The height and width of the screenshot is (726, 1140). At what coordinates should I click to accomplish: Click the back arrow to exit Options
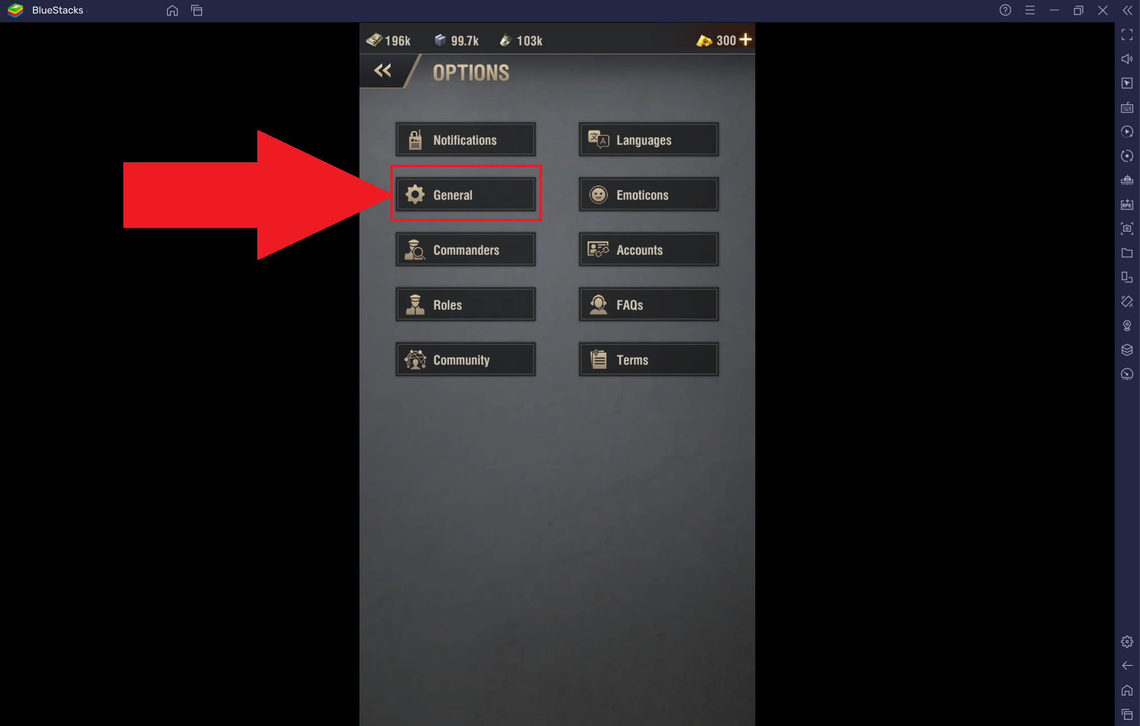click(383, 71)
